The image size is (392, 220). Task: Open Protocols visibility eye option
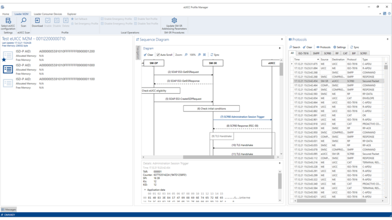(x=323, y=47)
